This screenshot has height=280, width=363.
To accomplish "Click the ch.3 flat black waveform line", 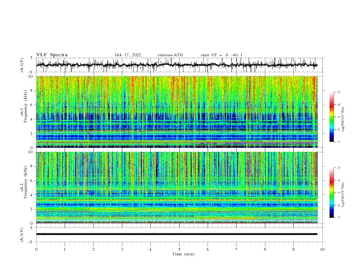I will coord(176,234).
